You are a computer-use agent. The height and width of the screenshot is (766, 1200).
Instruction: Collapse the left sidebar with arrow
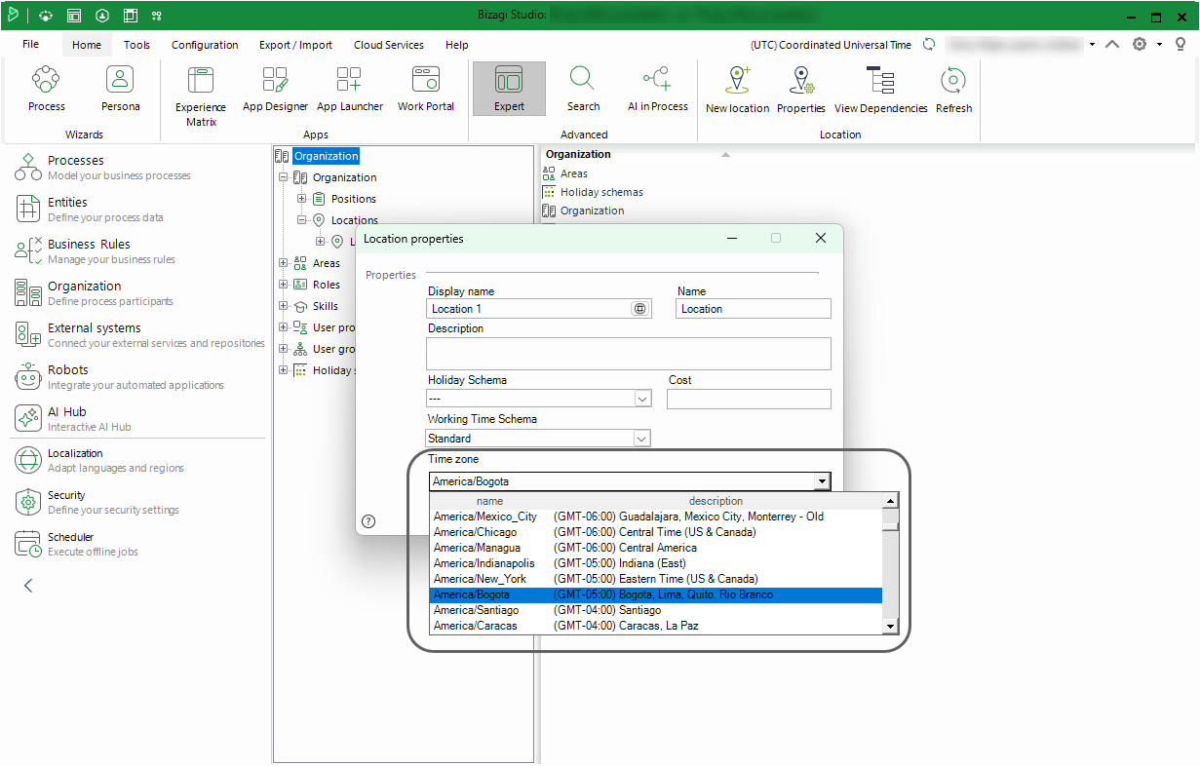28,586
